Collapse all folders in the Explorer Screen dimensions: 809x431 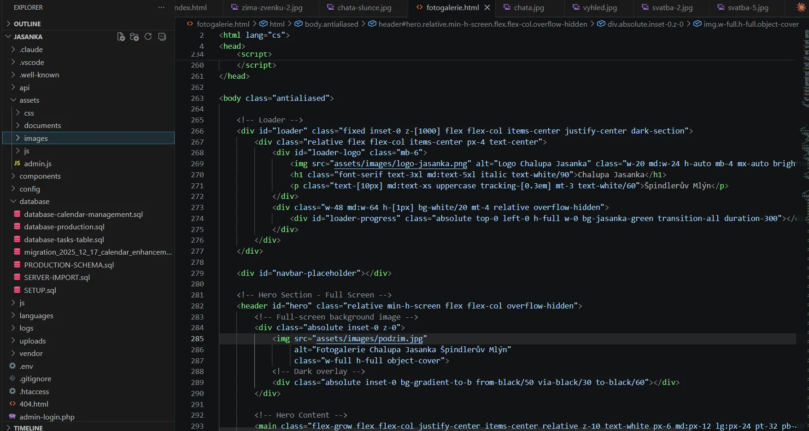(162, 37)
